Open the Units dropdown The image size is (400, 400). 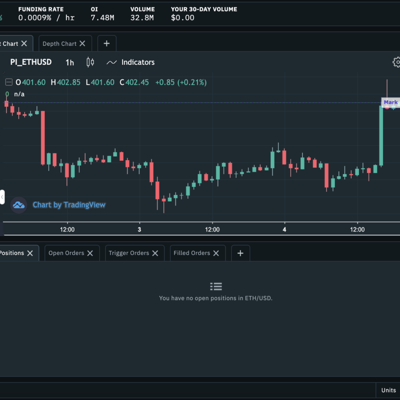coord(388,390)
